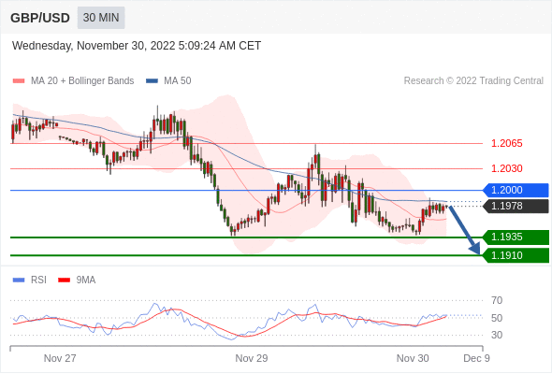Click the 1.2065 red resistance label
The width and height of the screenshot is (552, 374).
pos(506,143)
